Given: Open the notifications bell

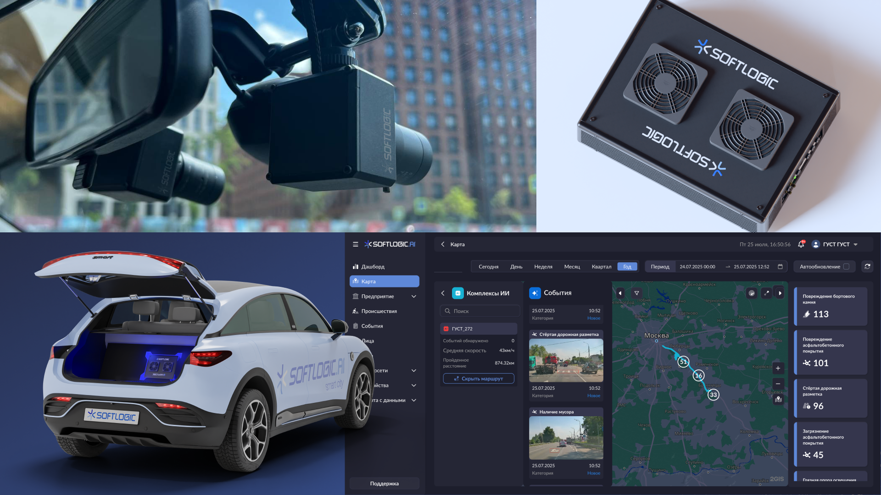Looking at the screenshot, I should click(801, 244).
